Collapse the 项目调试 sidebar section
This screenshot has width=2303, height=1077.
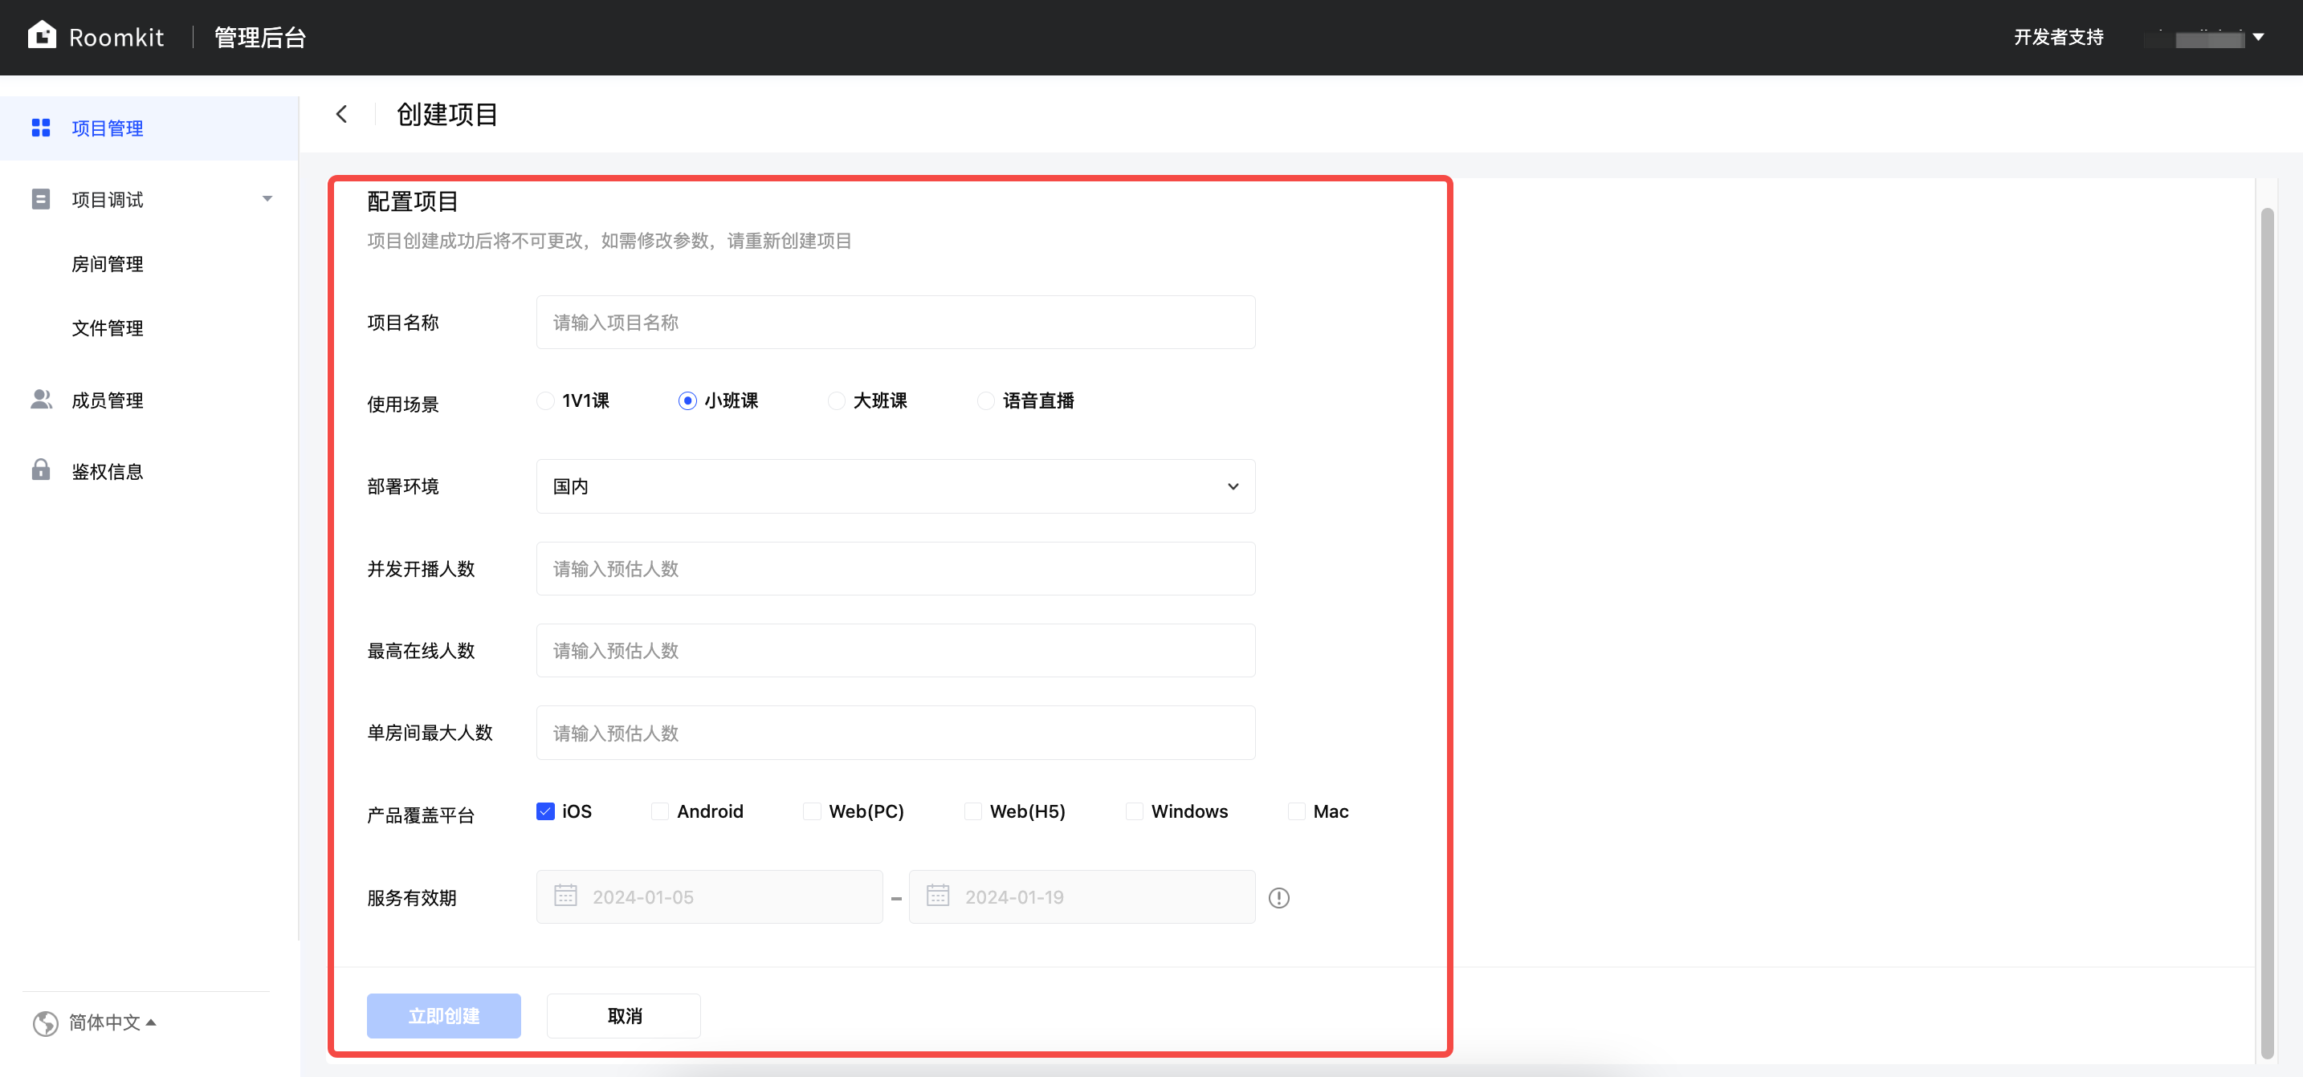click(267, 199)
